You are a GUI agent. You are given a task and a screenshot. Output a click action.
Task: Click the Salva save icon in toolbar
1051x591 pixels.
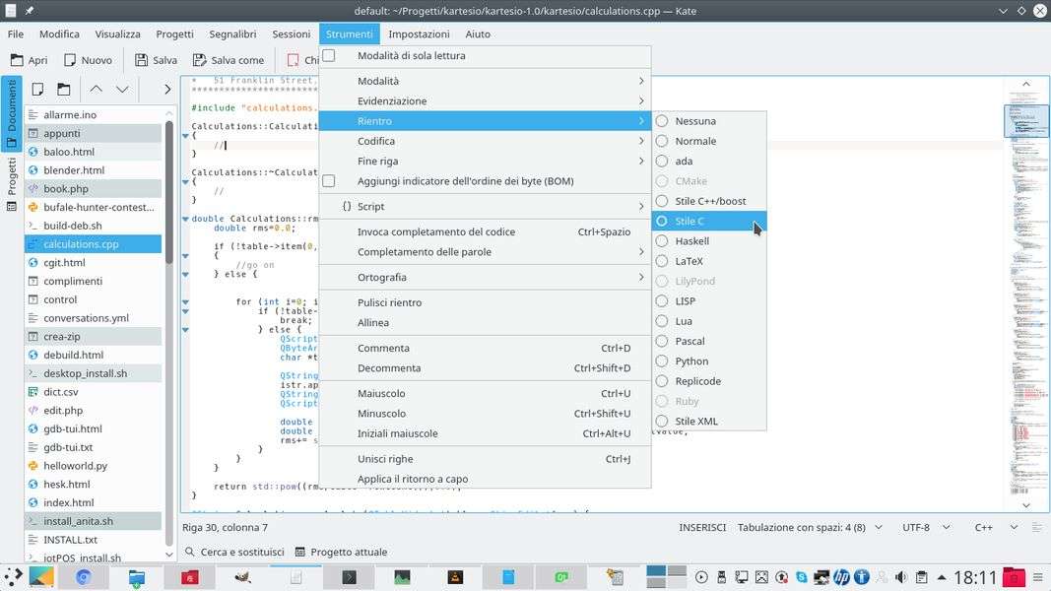pyautogui.click(x=142, y=60)
